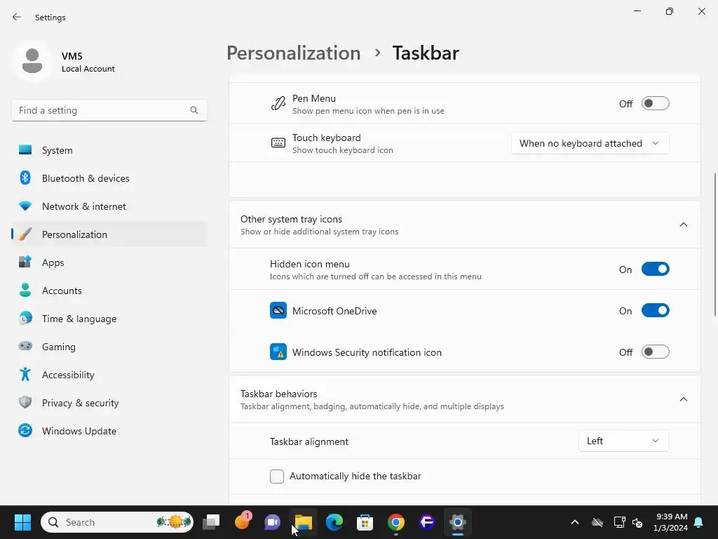Open the notification bell
The image size is (718, 539).
(699, 522)
